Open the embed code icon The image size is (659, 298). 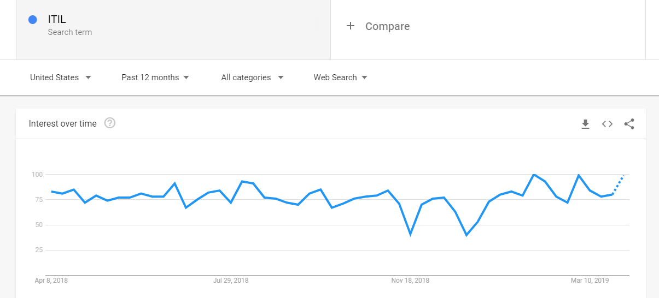click(607, 124)
